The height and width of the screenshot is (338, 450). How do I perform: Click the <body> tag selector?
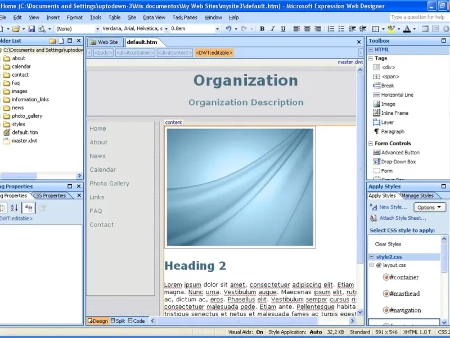pos(103,53)
